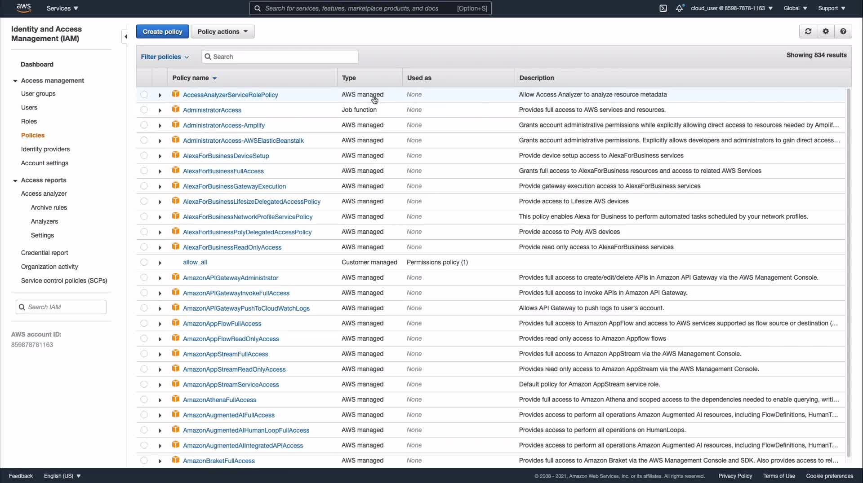The width and height of the screenshot is (863, 483).
Task: Select the AmazonAthenaFullAccess radio button
Action: [x=144, y=400]
